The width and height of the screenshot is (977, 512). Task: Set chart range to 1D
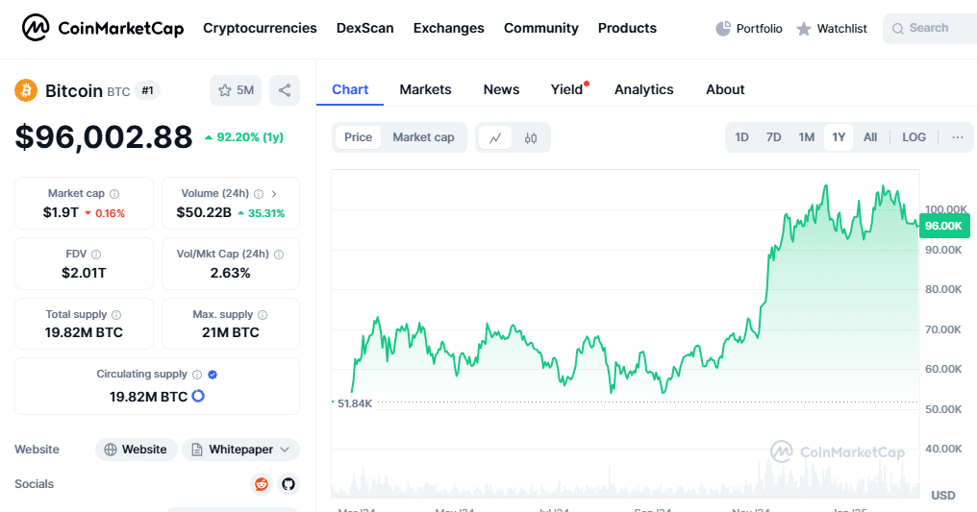741,137
